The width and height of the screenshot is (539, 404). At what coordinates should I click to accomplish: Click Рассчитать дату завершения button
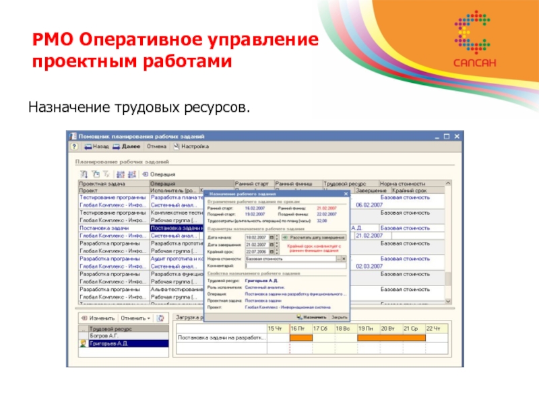click(x=314, y=238)
